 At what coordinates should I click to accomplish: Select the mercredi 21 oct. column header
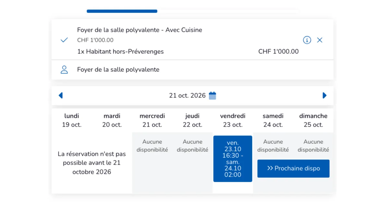(152, 120)
